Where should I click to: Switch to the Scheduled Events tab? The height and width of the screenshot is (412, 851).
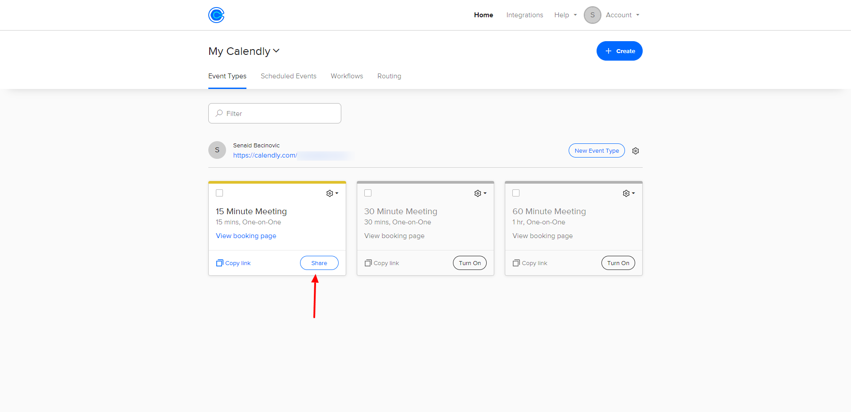tap(289, 76)
